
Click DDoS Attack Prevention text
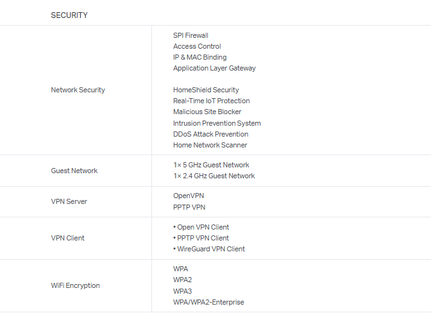click(x=210, y=134)
